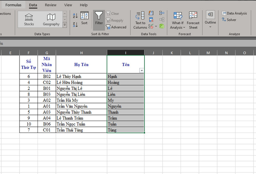Viewport: 256px width, 174px height.
Task: Click the 'Số Thứ Tự' header cell
Action: click(29, 64)
